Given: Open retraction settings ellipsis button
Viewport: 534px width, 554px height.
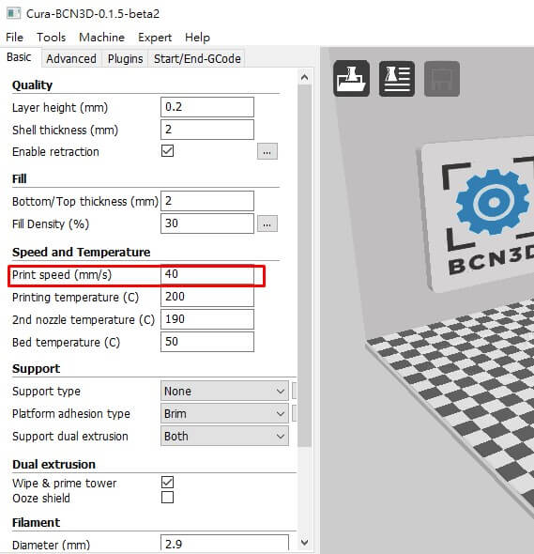Looking at the screenshot, I should (x=267, y=151).
